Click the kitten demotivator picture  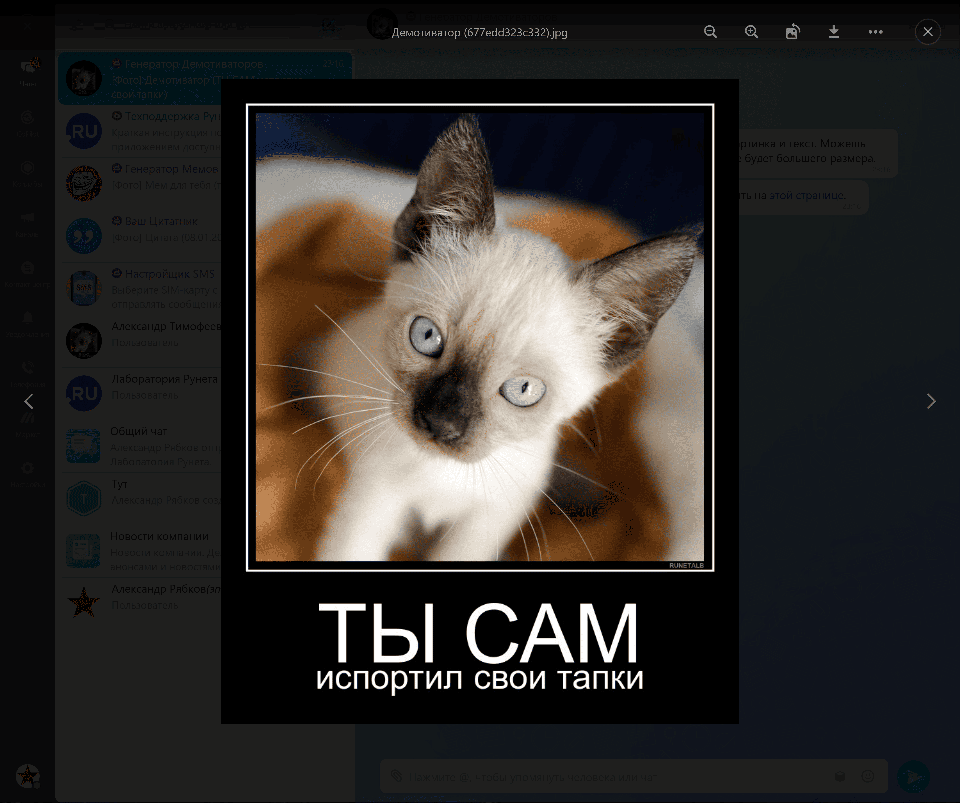[x=479, y=337]
